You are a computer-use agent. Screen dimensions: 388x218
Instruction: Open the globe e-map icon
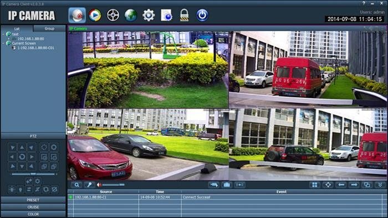[131, 16]
